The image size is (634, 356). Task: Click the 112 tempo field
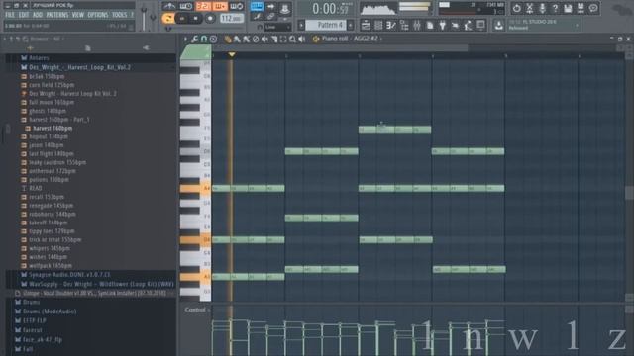point(232,18)
